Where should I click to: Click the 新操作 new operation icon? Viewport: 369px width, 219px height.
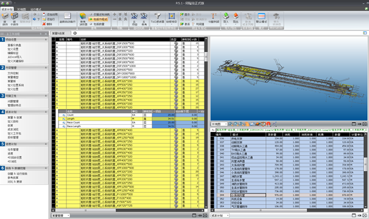5,16
